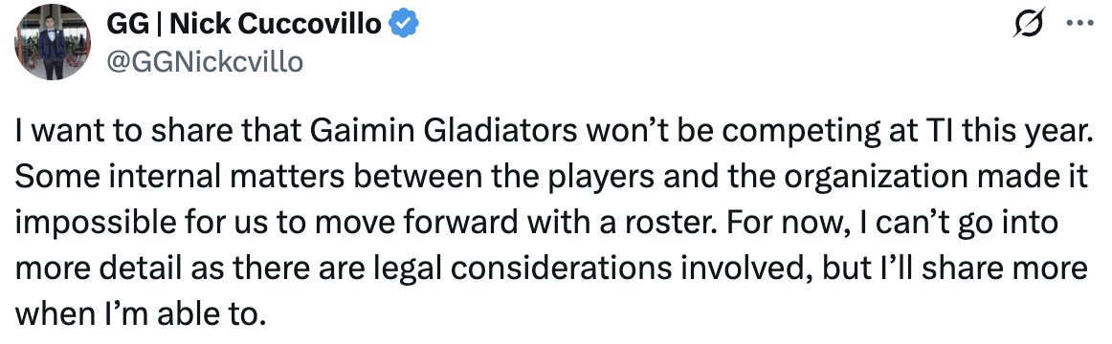Visit the @GGNickcvillo handle link
The image size is (1112, 344).
click(204, 63)
